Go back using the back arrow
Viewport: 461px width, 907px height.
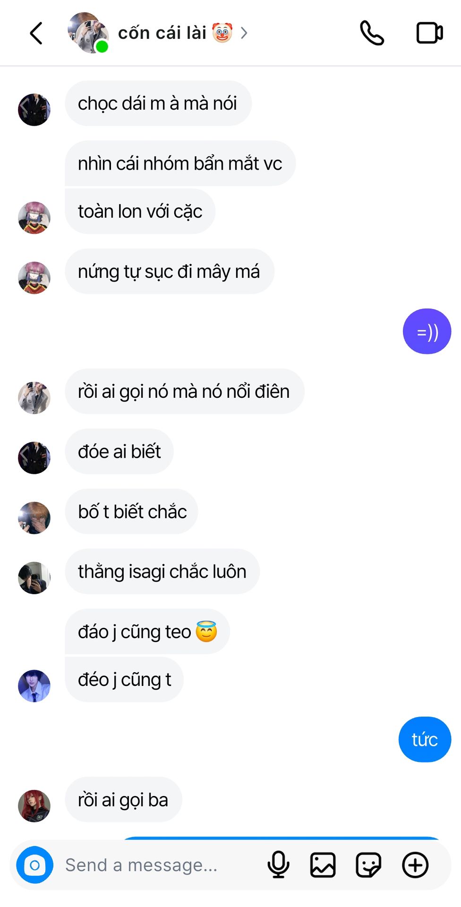coord(36,33)
